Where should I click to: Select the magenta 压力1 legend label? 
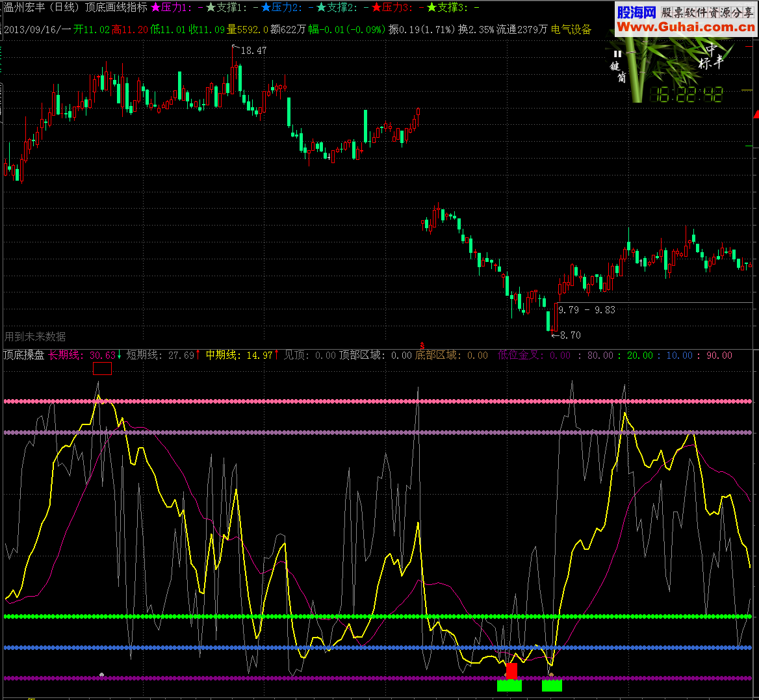click(172, 7)
